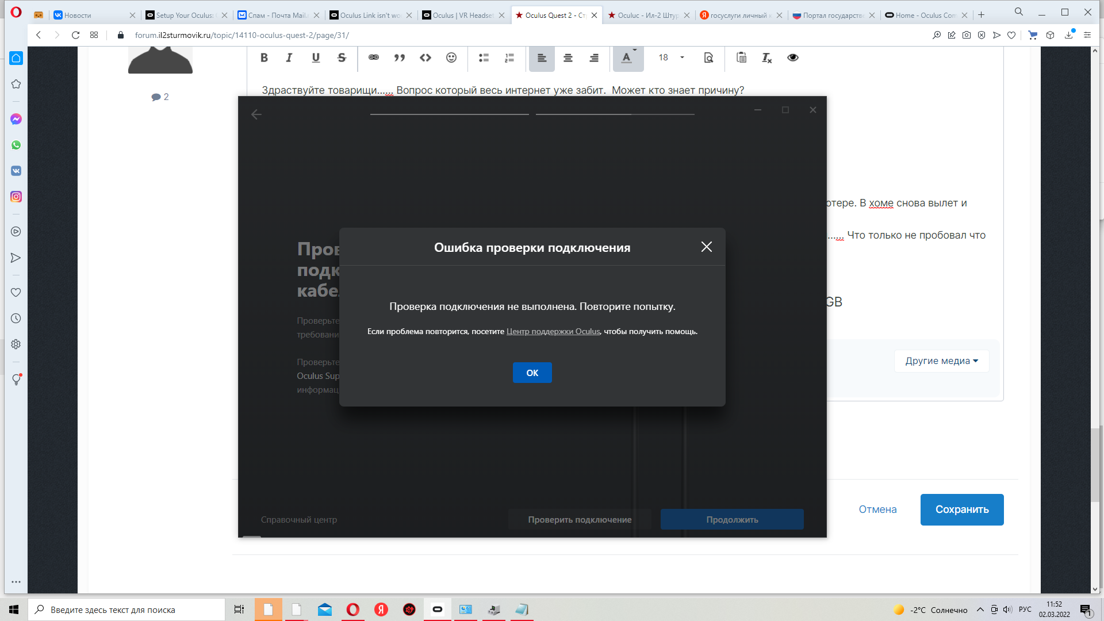Expand the Другие медиа dropdown
This screenshot has height=621, width=1104.
[941, 361]
